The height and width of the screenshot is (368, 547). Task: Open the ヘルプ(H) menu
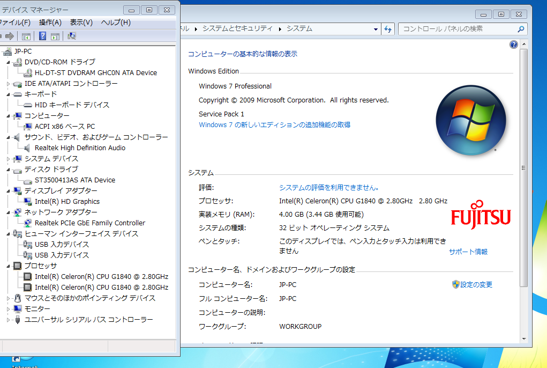[116, 23]
